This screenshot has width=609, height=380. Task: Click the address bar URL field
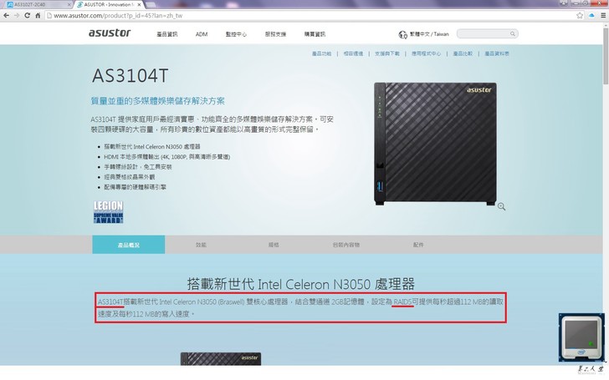310,16
